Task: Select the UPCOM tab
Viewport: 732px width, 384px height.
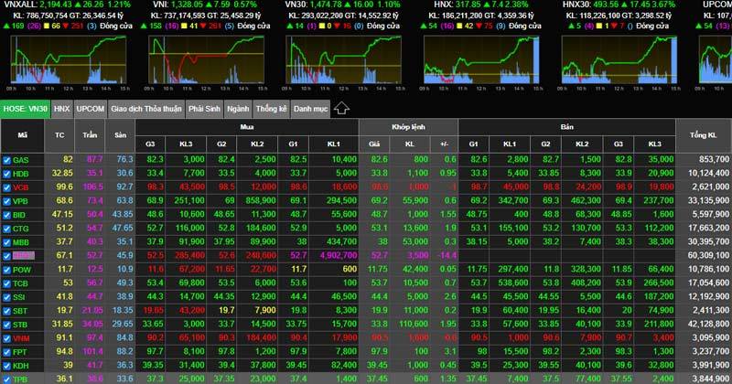Action: 91,108
